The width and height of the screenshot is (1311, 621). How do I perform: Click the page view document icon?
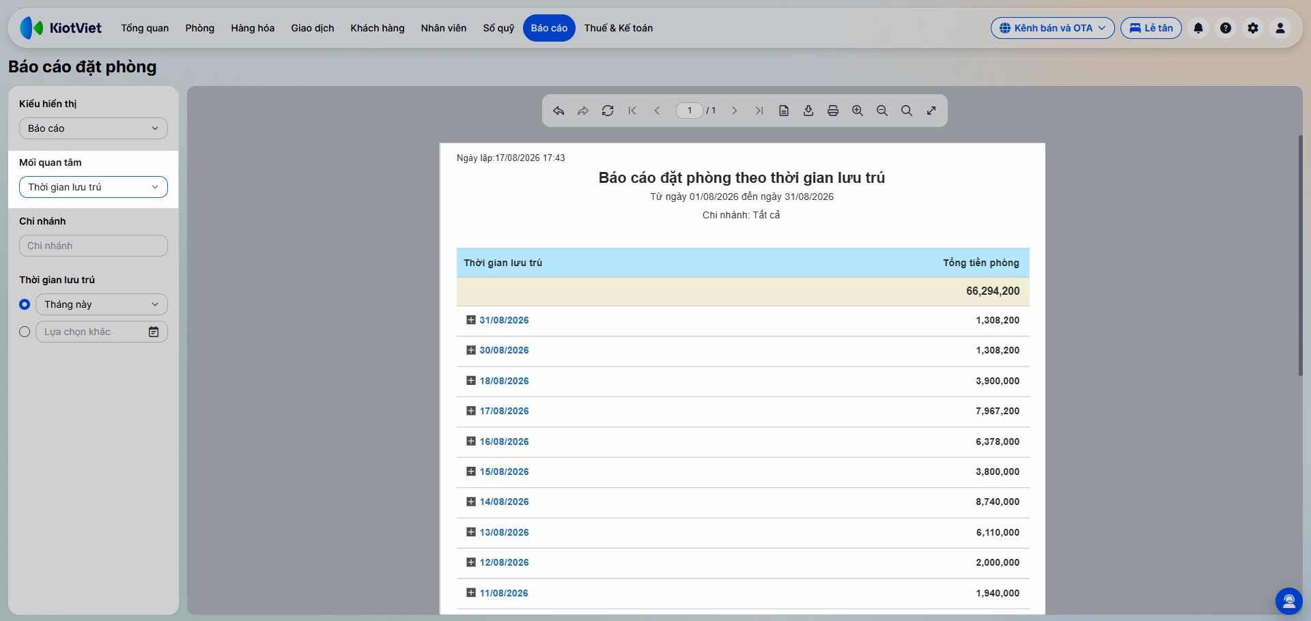pos(784,111)
